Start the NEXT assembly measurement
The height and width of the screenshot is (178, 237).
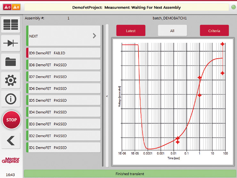pos(63,36)
